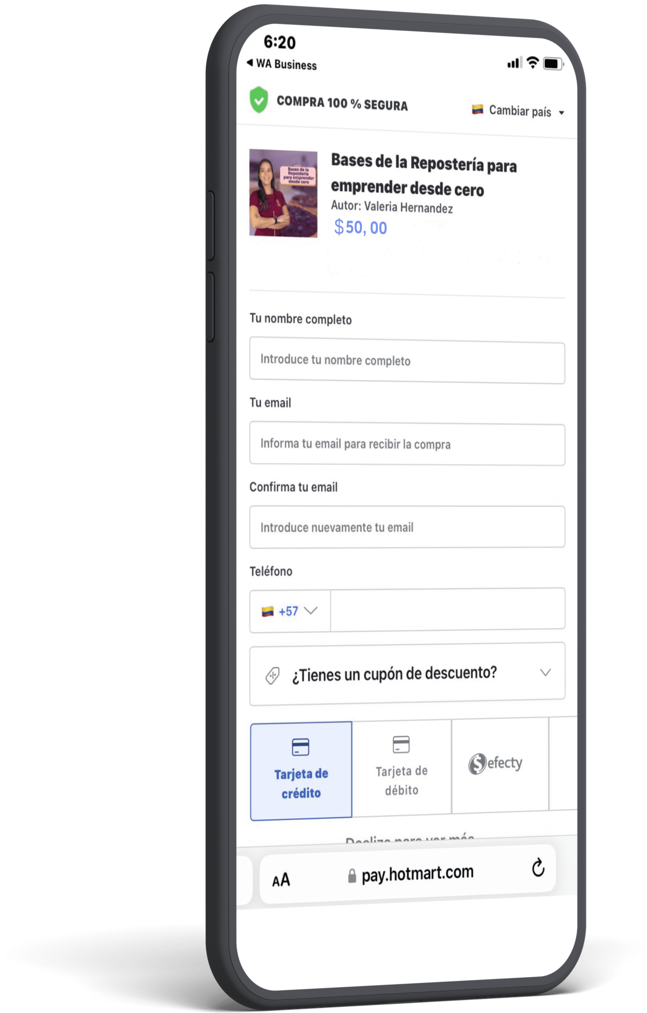Viewport: 647px width, 1013px height.
Task: Open the AA text size menu
Action: pos(281,880)
